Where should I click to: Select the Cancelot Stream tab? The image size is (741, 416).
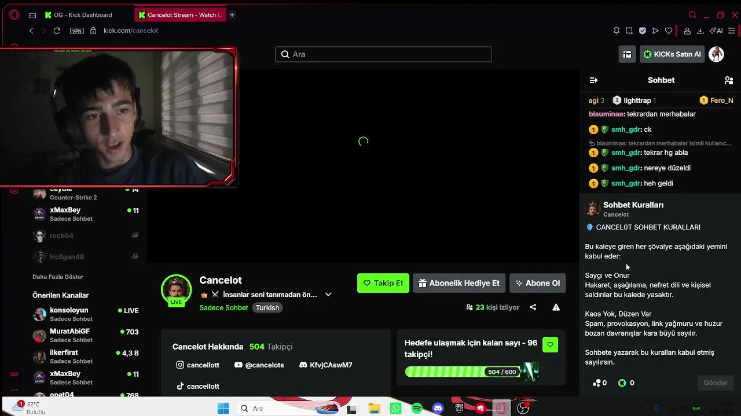[179, 15]
